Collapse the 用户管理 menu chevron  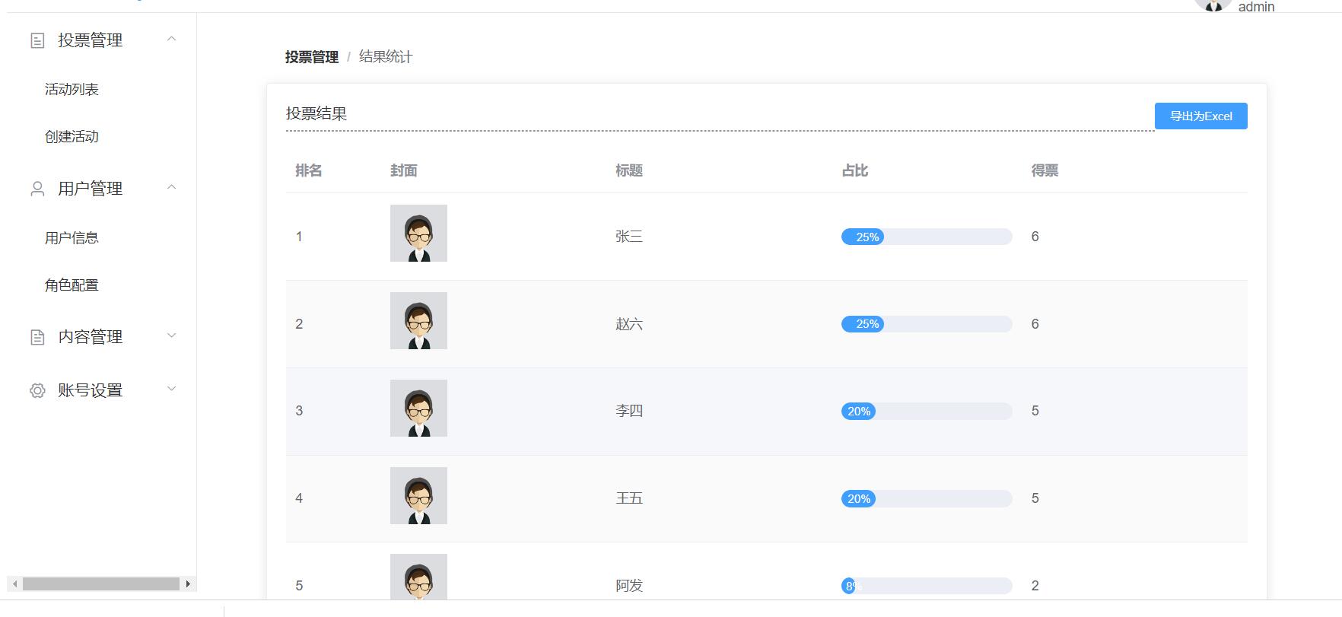tap(172, 187)
